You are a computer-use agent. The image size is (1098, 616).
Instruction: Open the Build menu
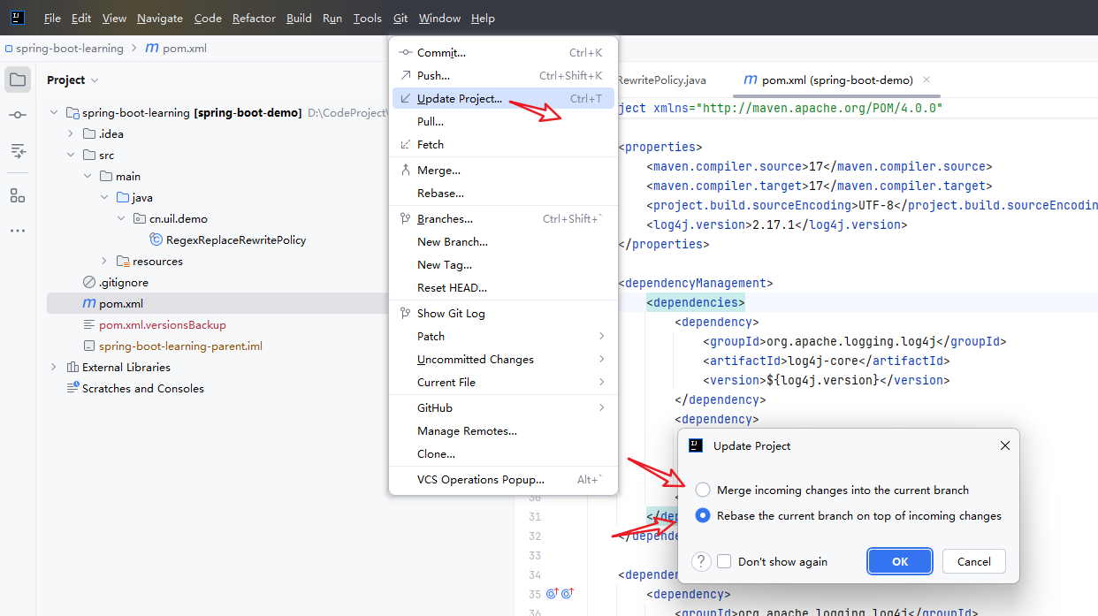[x=299, y=18]
